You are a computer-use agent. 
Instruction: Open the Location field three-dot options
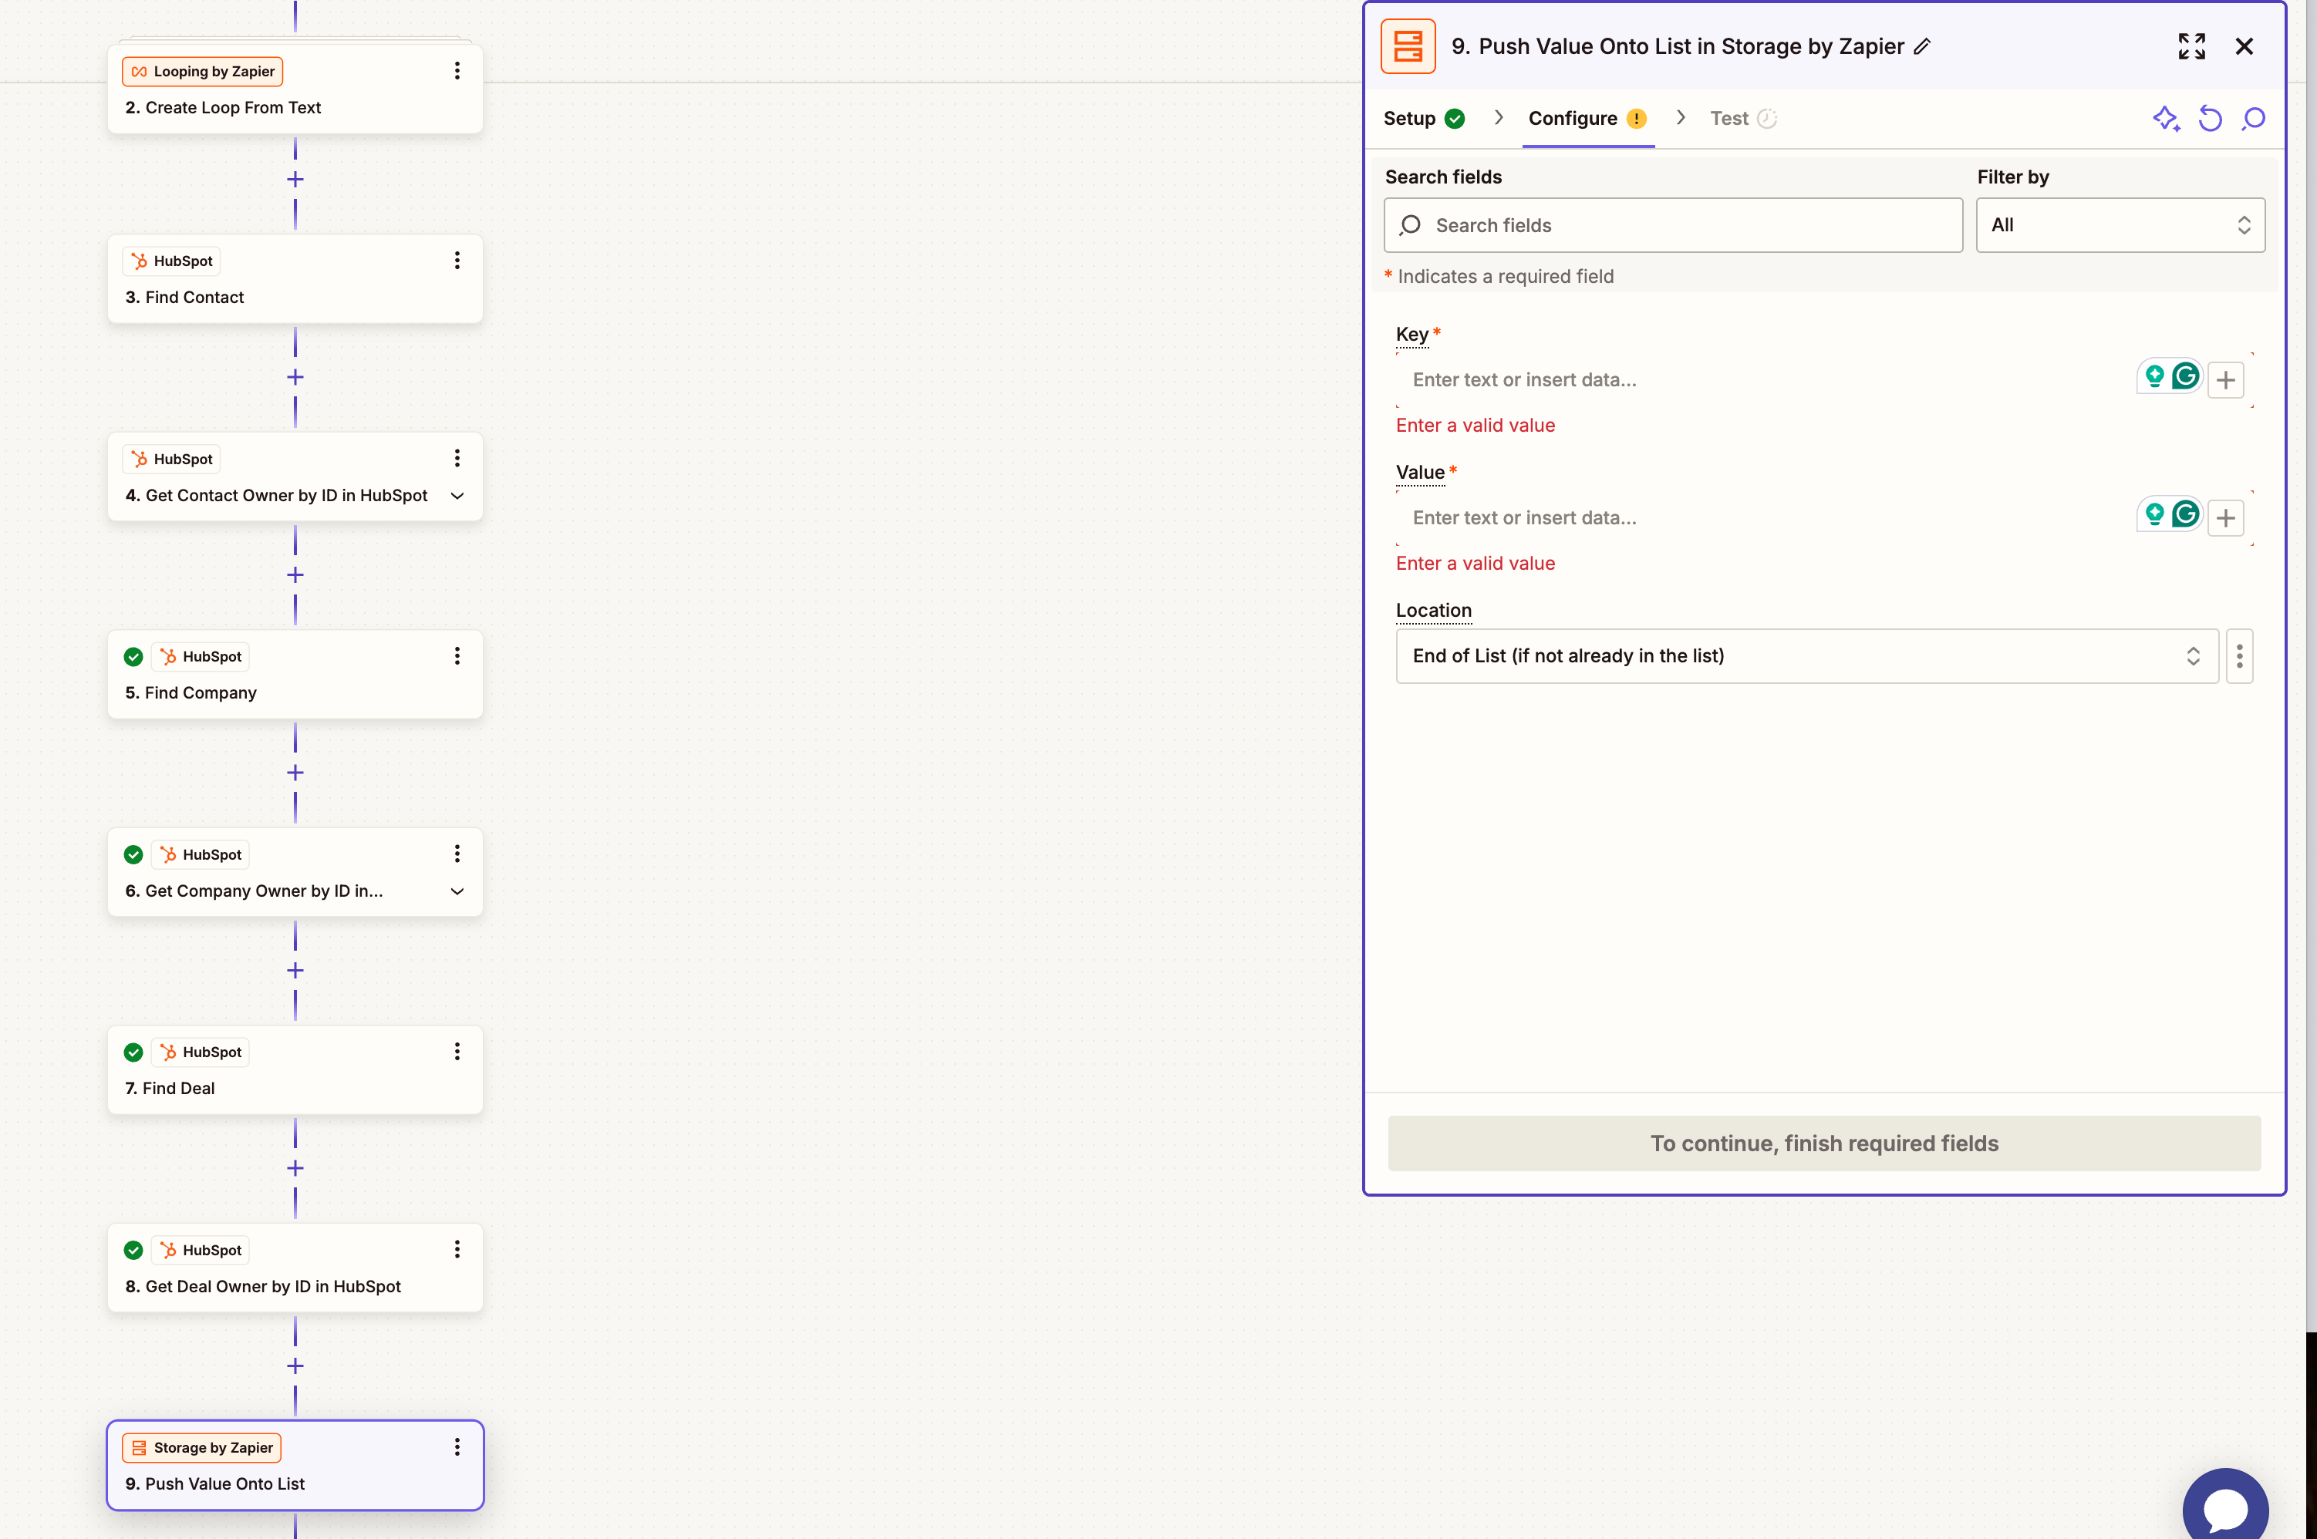pos(2239,655)
